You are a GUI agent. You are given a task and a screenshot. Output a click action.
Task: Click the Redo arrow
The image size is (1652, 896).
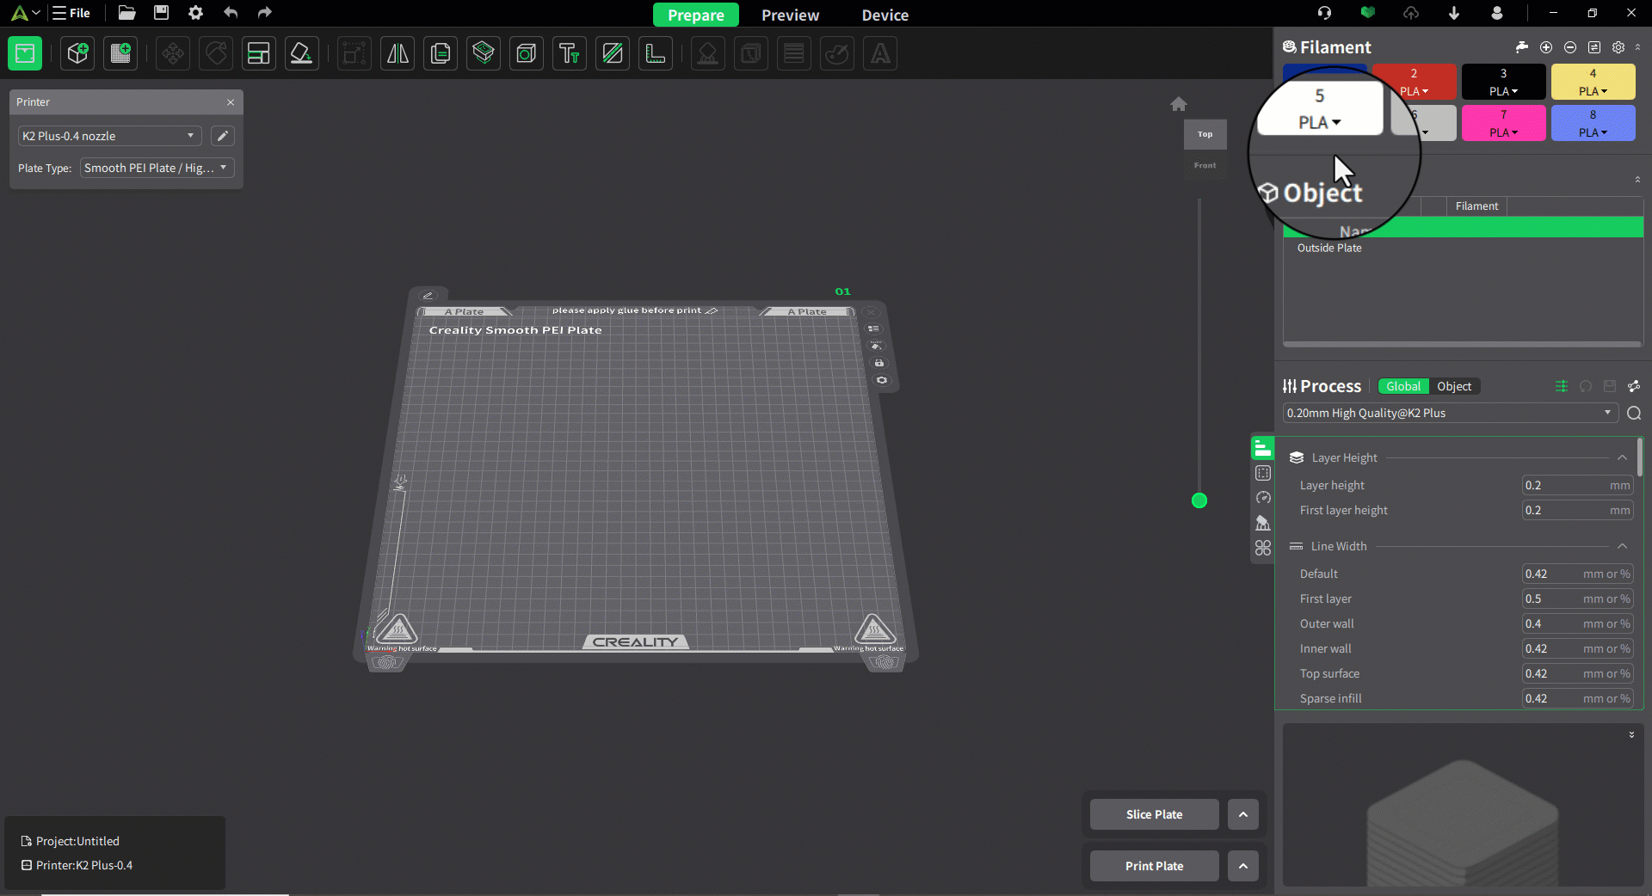[265, 13]
